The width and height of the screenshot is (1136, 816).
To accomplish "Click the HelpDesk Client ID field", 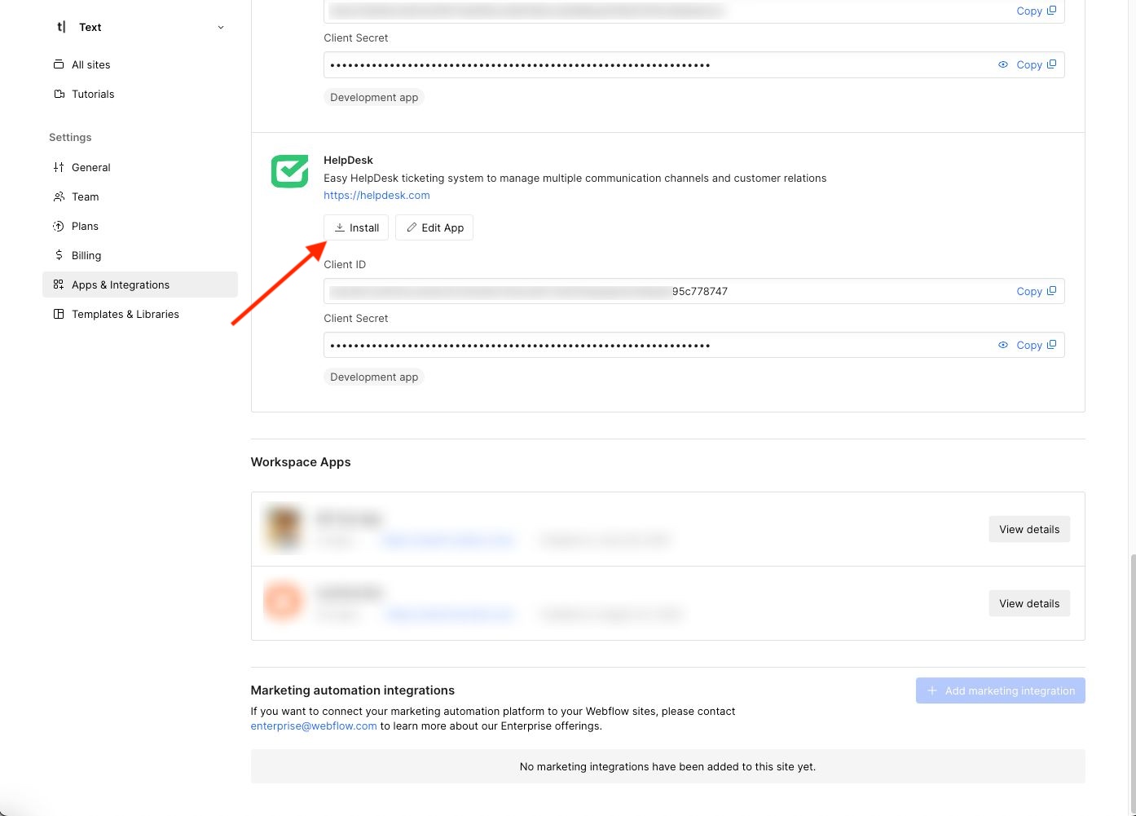I will pyautogui.click(x=693, y=291).
